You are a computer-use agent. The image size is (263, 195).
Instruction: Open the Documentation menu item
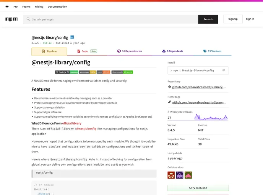tap(57, 7)
